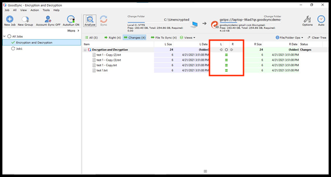
Task: Open the Auto clock icon
Action: click(321, 19)
